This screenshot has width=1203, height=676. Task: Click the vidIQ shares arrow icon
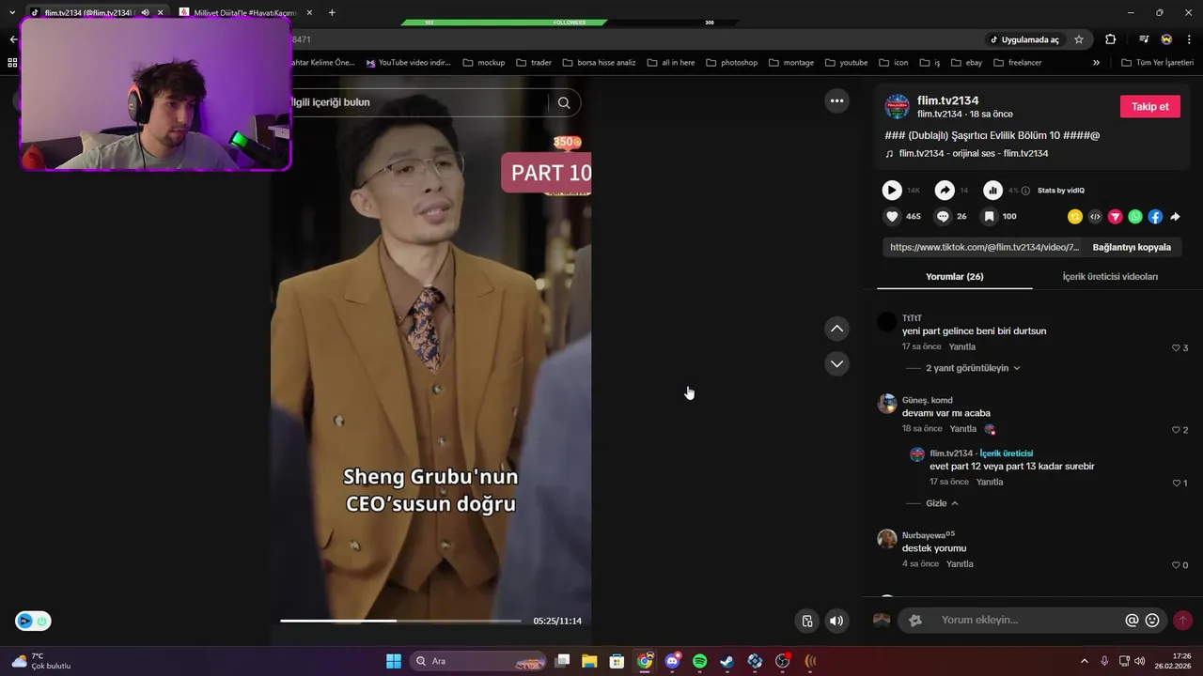click(x=945, y=191)
